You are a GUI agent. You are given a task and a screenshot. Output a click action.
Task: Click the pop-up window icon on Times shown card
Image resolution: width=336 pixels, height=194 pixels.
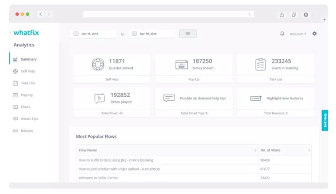182,65
